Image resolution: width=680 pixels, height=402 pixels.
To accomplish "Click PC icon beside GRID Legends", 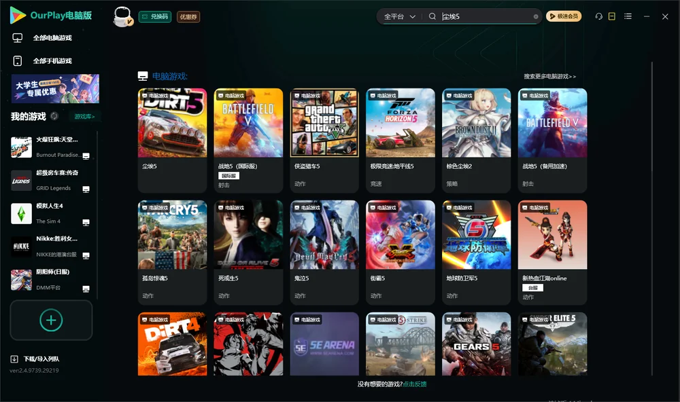I will click(x=86, y=189).
